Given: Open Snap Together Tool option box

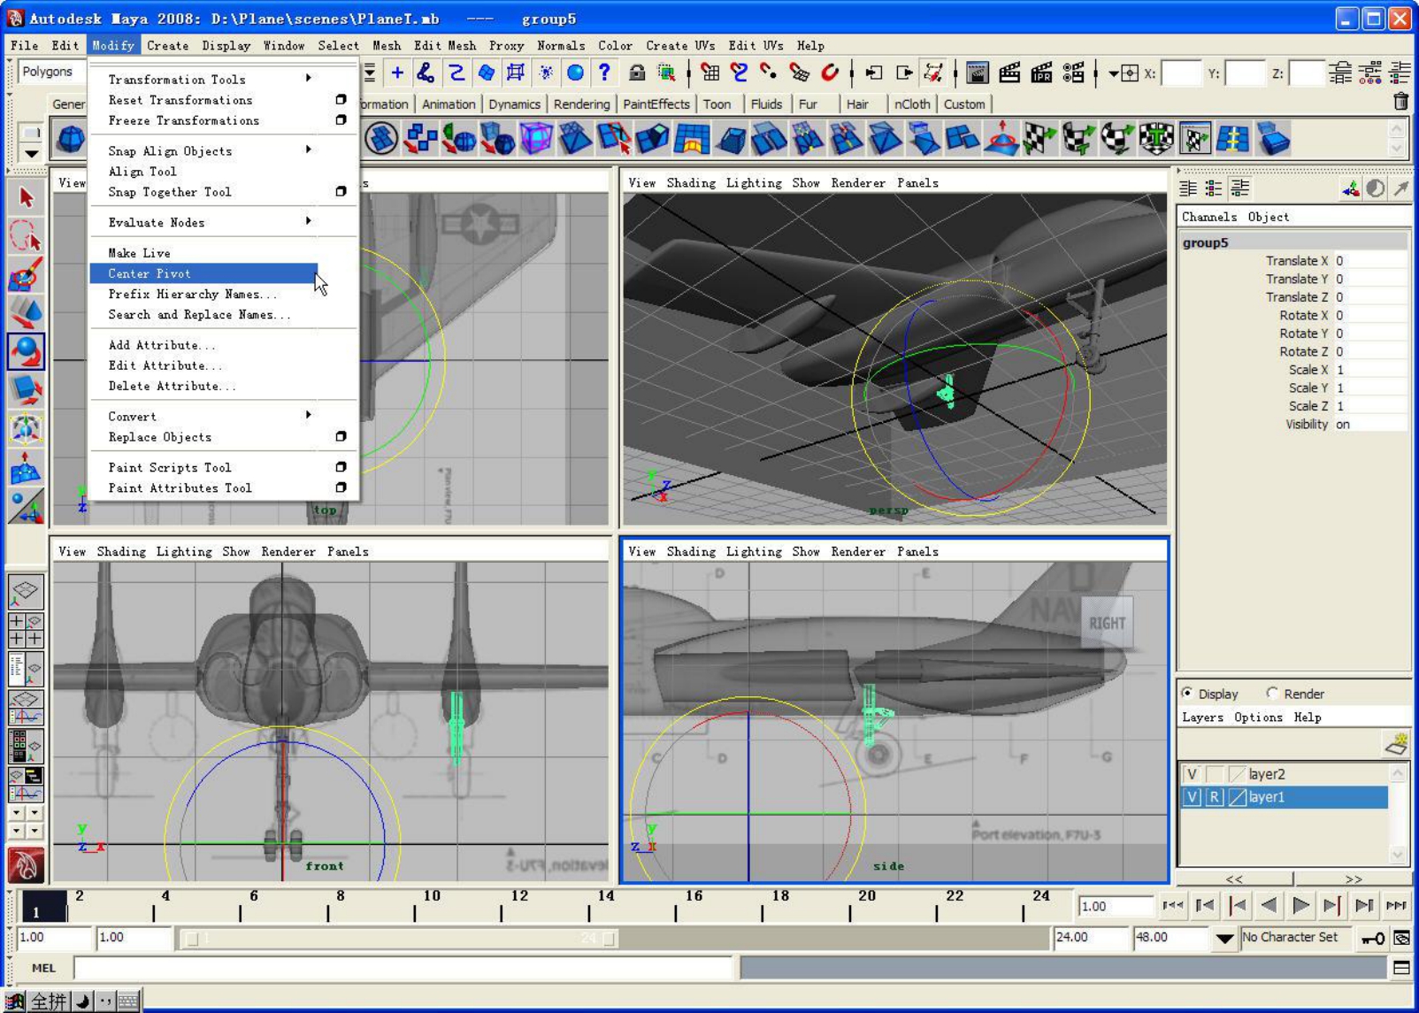Looking at the screenshot, I should click(x=341, y=191).
